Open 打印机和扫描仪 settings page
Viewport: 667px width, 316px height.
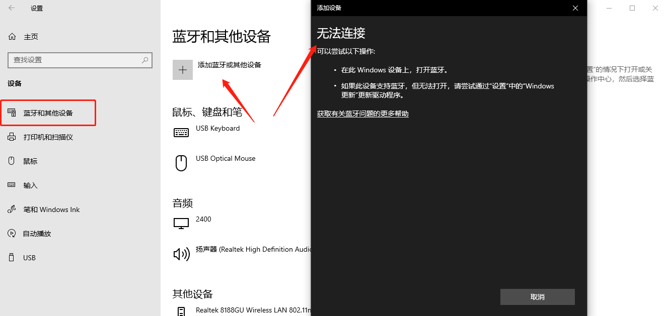[x=48, y=137]
